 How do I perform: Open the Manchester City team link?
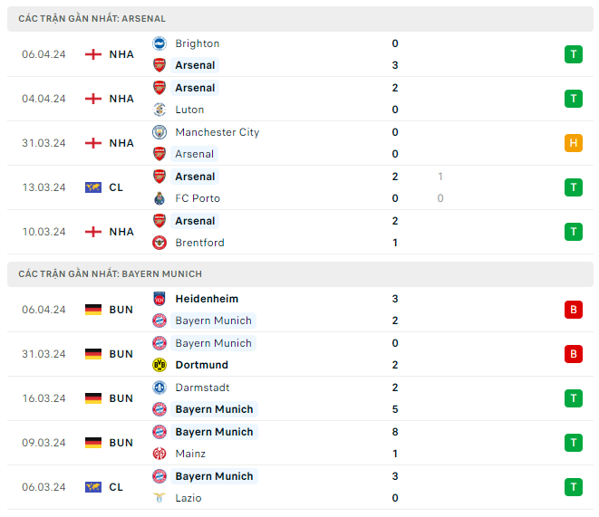217,132
